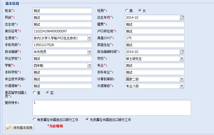Open the calendar picker for 政治面貌时间
The image size is (214, 135).
coord(182,52)
